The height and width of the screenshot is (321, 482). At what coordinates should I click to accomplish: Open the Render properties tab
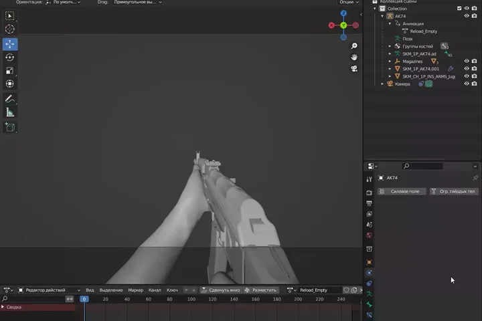[x=369, y=193]
